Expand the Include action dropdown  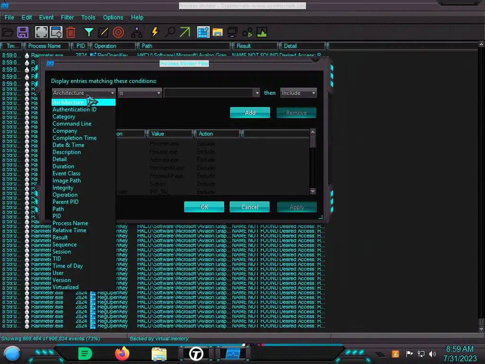tap(298, 93)
